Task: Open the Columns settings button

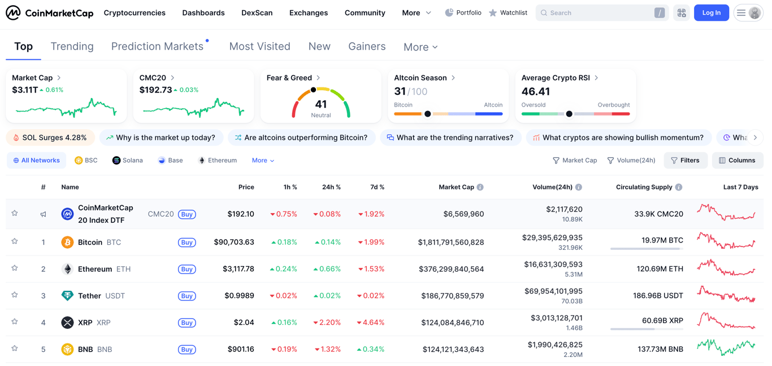Action: (x=738, y=160)
